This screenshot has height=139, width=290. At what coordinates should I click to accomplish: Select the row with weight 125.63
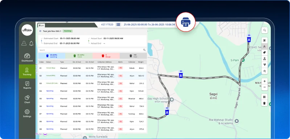[92, 91]
